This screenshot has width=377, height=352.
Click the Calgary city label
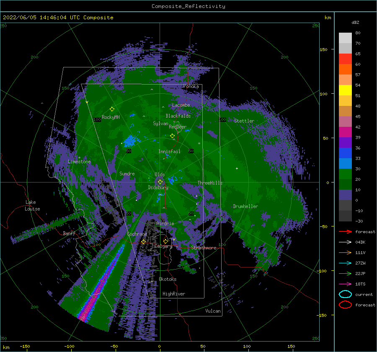pyautogui.click(x=163, y=246)
